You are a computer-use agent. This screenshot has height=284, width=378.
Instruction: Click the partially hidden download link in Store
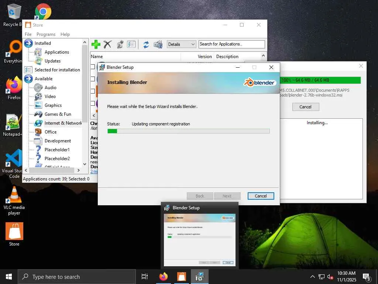coord(94,172)
